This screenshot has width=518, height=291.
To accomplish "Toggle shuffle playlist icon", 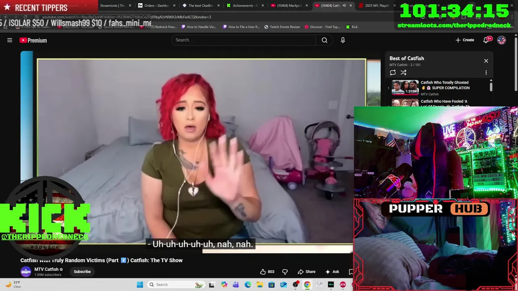I will pyautogui.click(x=403, y=73).
